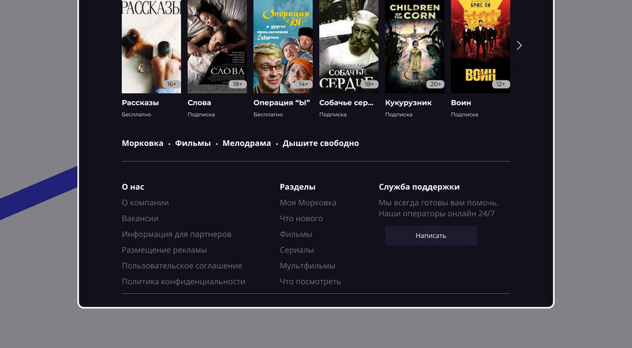
Task: Select the Собачье сер... title text
Action: click(x=347, y=103)
